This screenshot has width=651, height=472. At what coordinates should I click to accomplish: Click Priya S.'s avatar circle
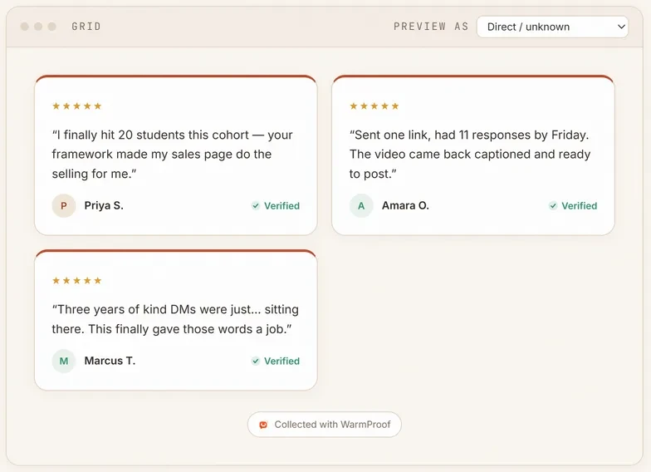tap(63, 206)
